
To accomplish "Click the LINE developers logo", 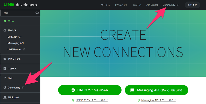I will tap(20, 5).
